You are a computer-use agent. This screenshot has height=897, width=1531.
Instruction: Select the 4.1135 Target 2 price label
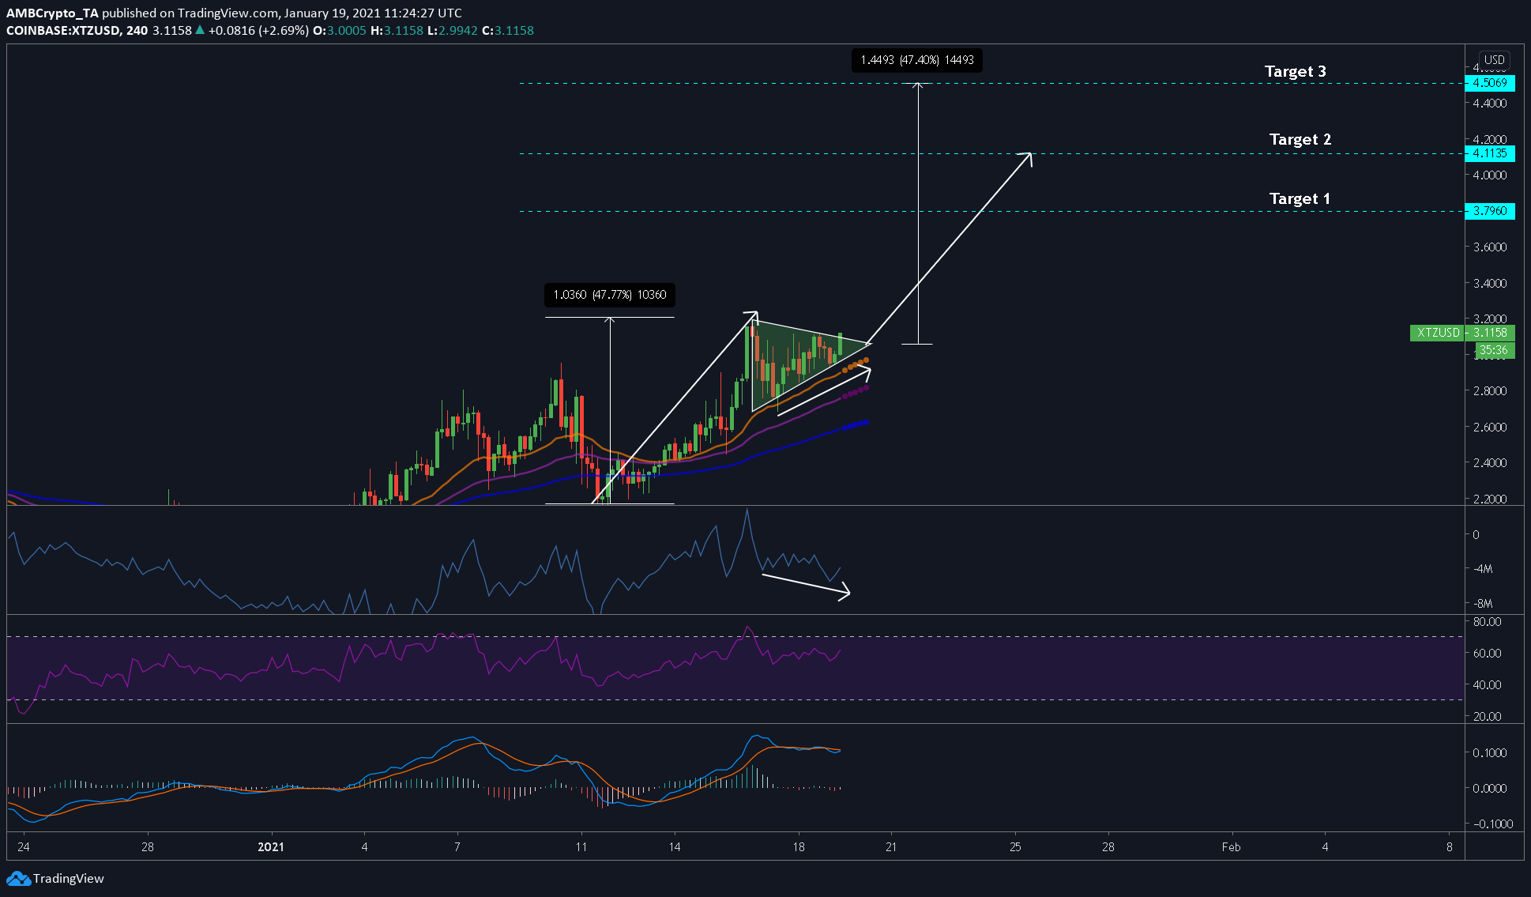coord(1489,153)
